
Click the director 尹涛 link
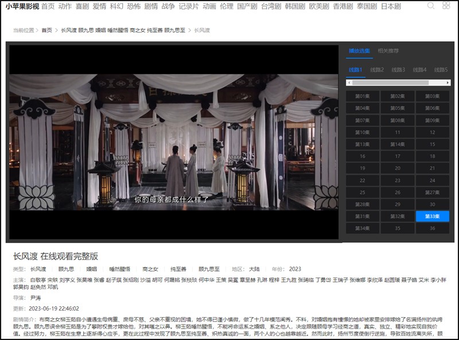tap(36, 298)
